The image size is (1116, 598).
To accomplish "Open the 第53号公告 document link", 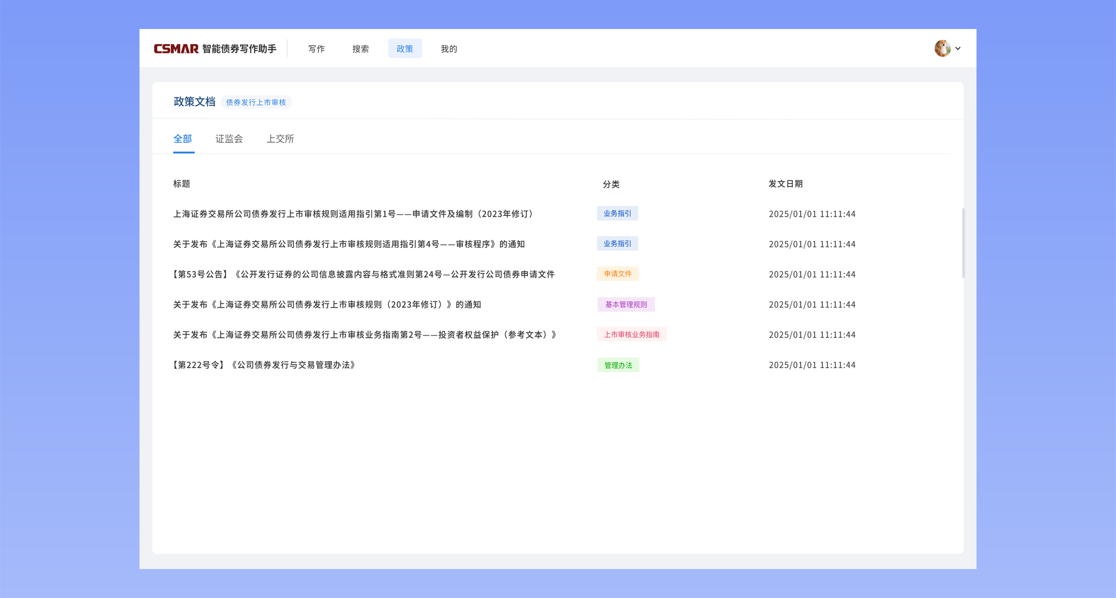I will tap(364, 274).
